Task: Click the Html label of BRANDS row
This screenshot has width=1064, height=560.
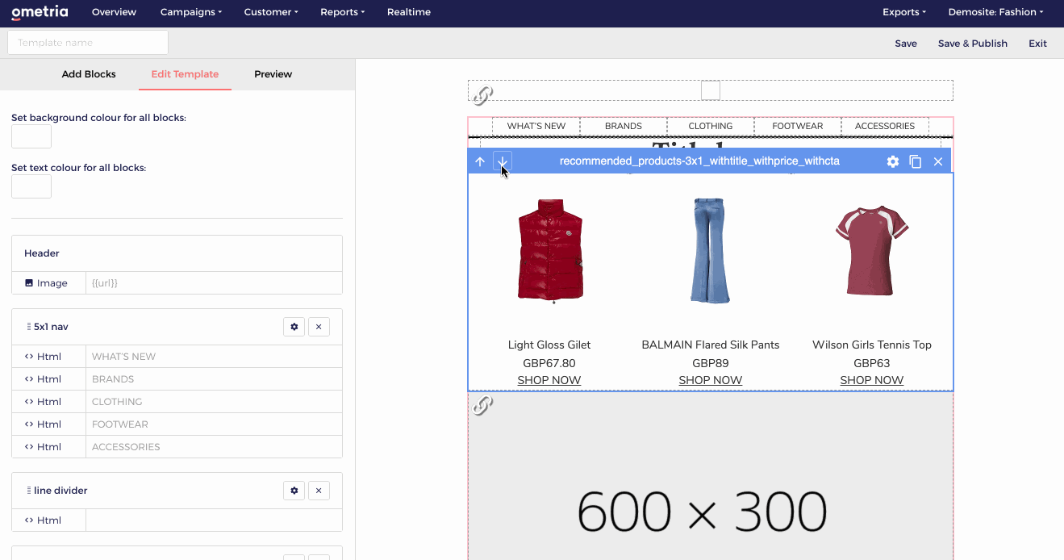Action: (43, 379)
